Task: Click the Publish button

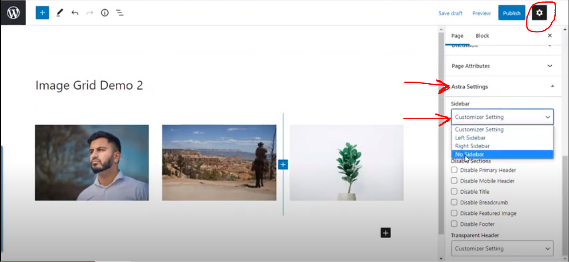Action: click(x=511, y=13)
